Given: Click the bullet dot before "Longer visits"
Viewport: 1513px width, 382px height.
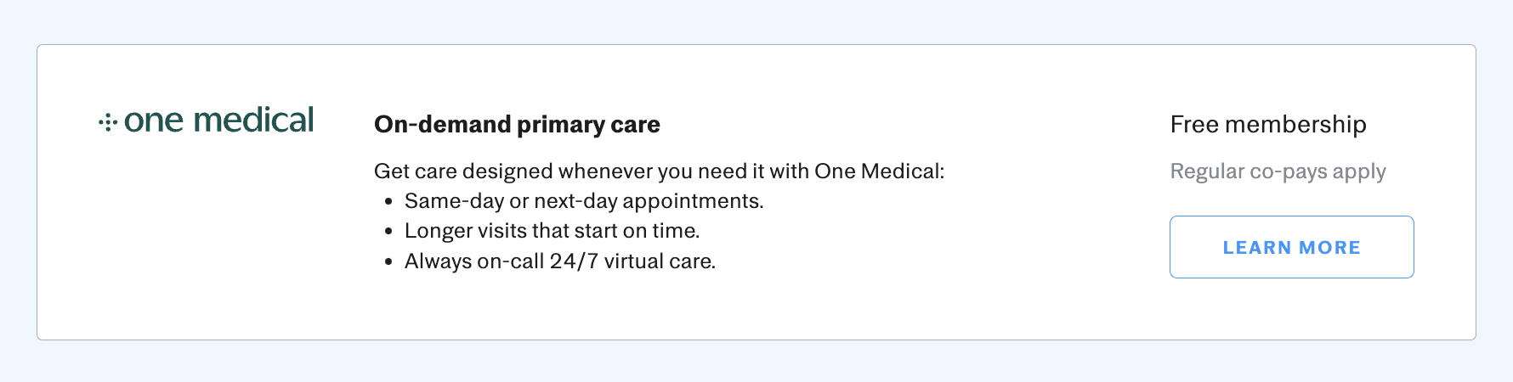Looking at the screenshot, I should [x=388, y=232].
